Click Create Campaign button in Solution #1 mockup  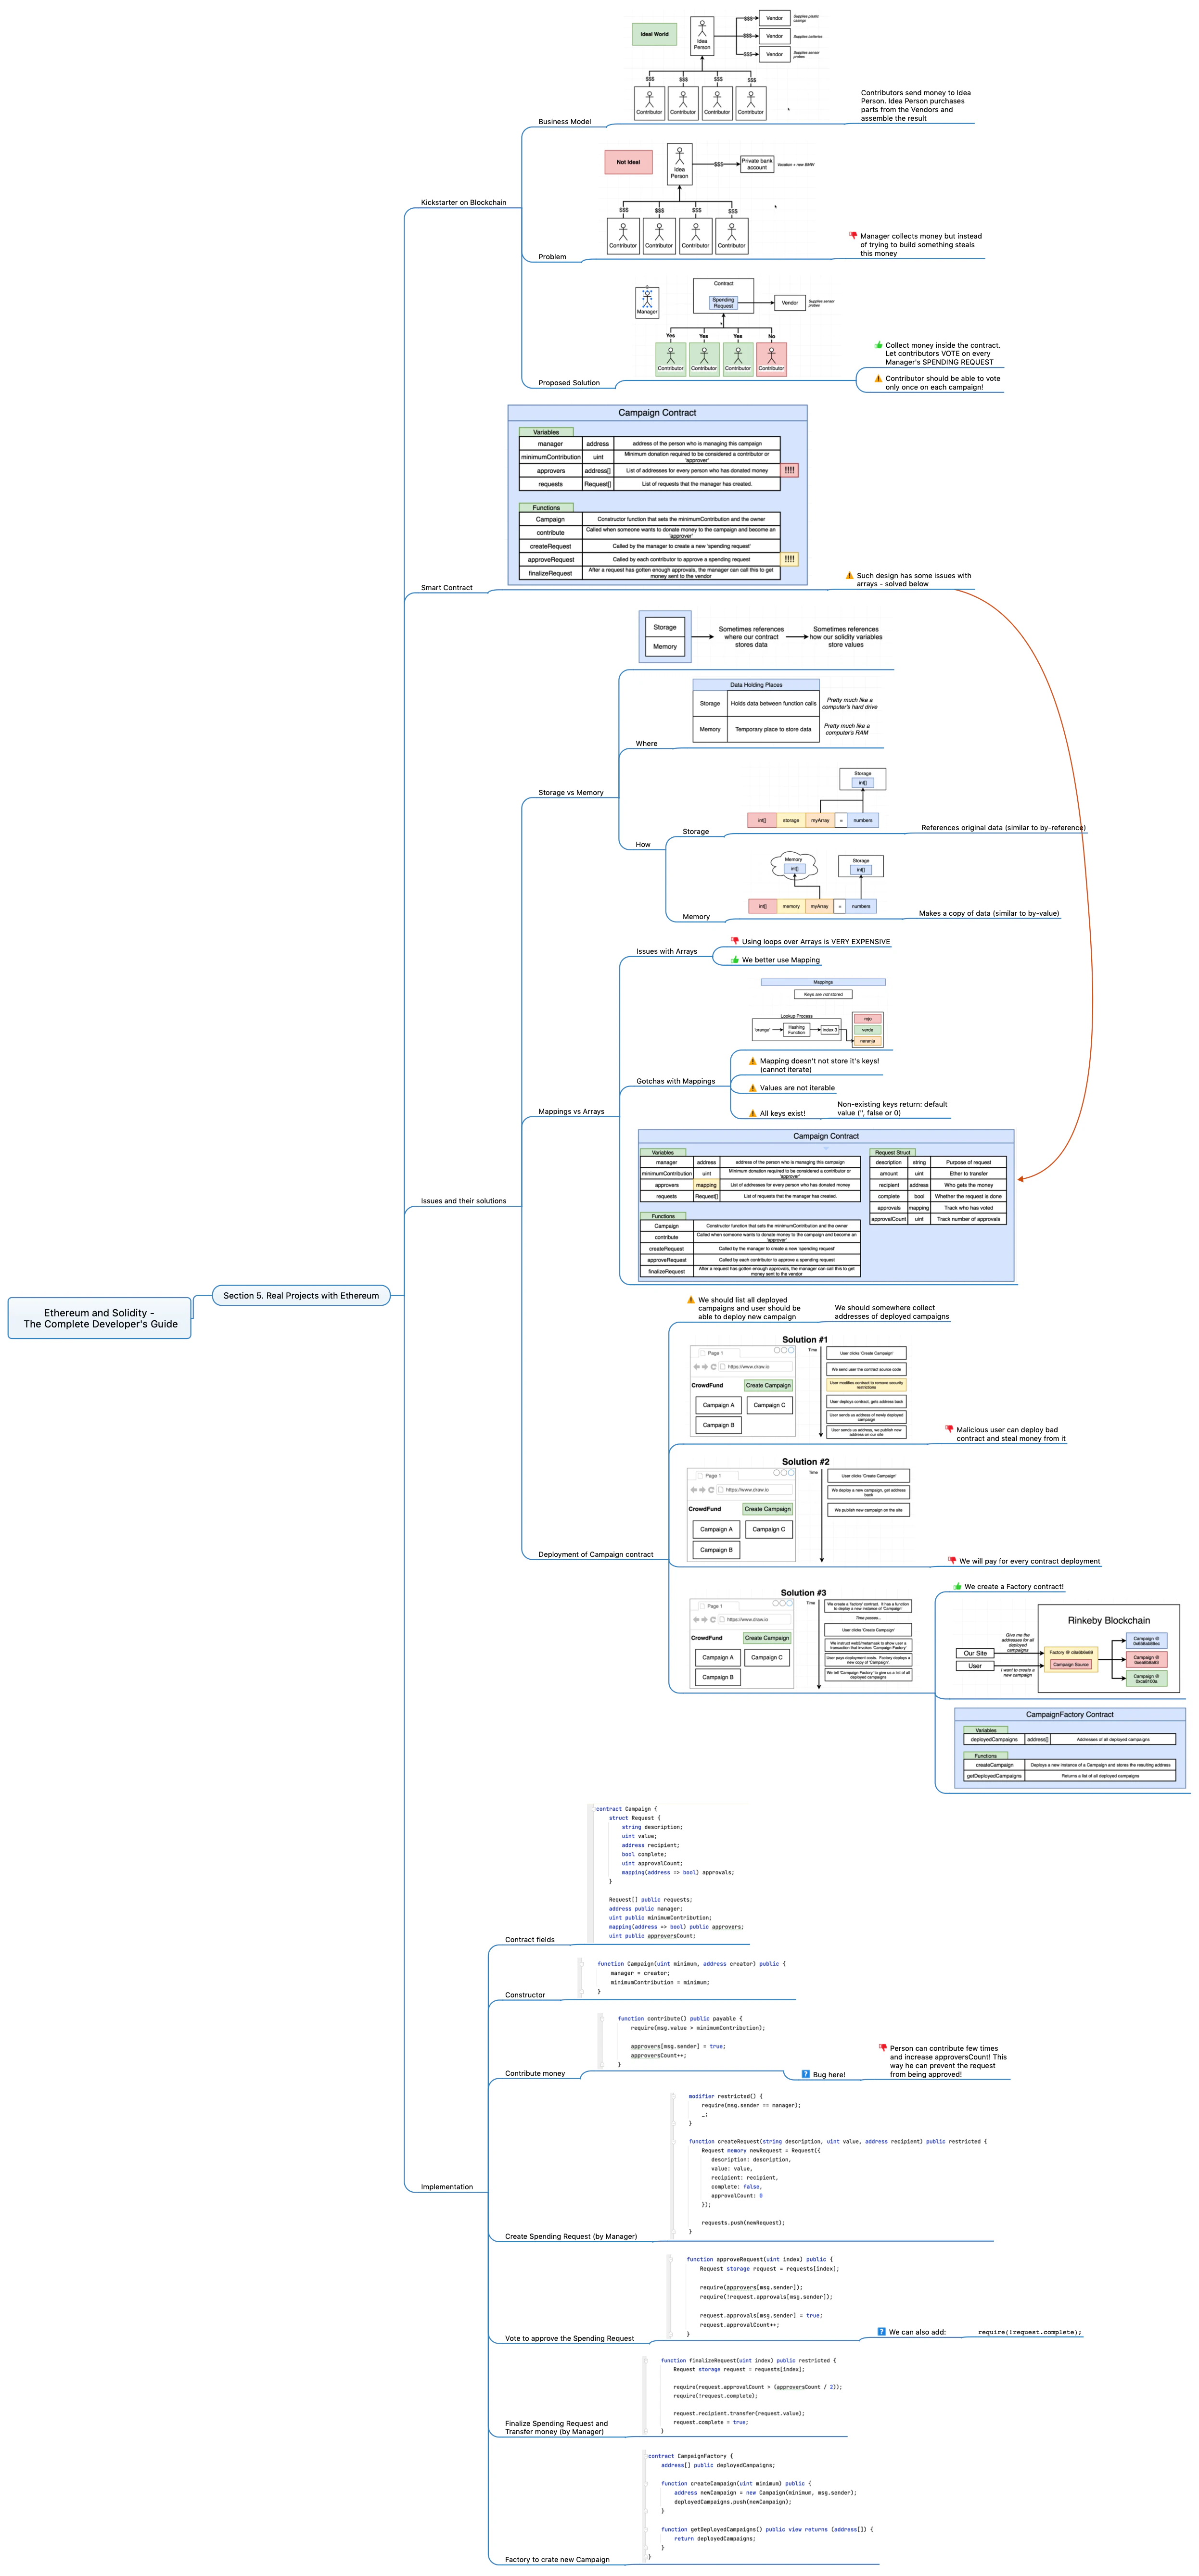767,1385
